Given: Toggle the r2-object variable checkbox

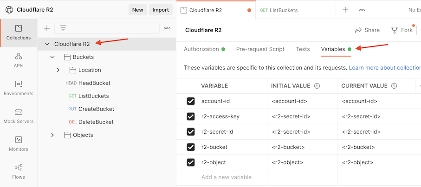Looking at the screenshot, I should (191, 162).
